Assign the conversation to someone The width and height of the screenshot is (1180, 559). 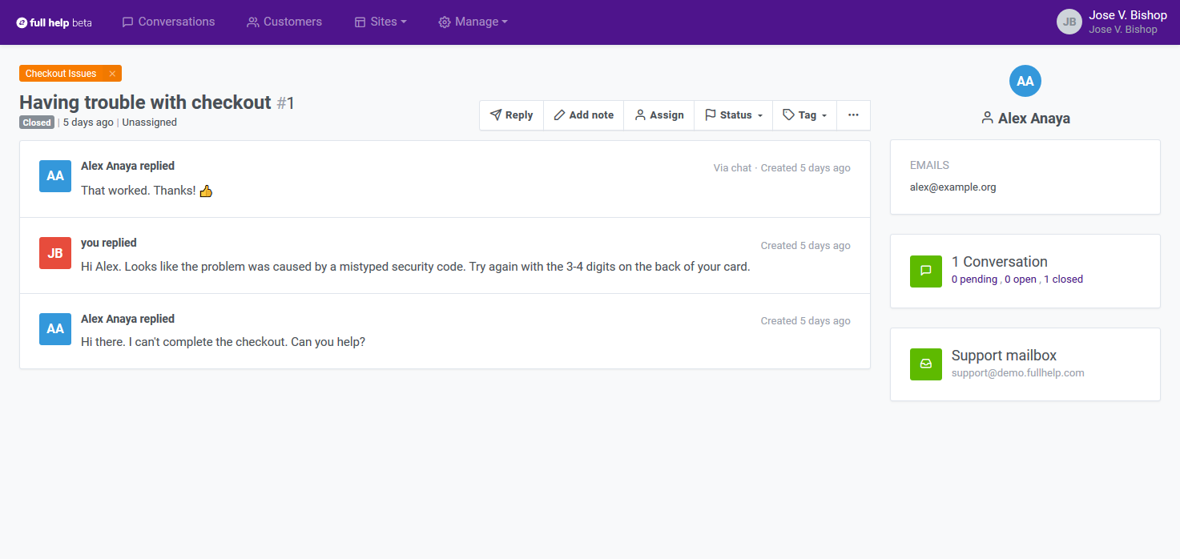tap(659, 115)
